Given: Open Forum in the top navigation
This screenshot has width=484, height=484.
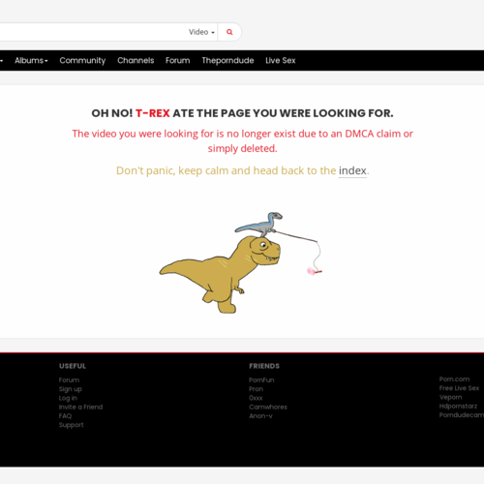Looking at the screenshot, I should (x=177, y=60).
